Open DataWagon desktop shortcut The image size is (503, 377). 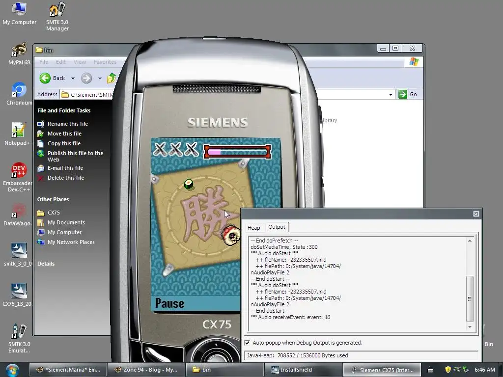pos(19,215)
